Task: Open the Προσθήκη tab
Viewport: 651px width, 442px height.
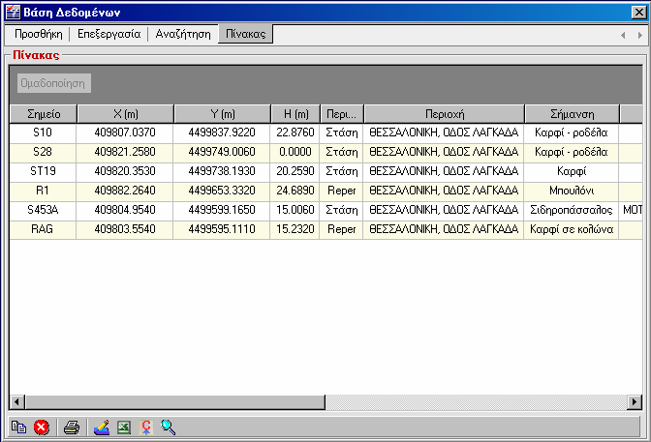Action: click(38, 34)
